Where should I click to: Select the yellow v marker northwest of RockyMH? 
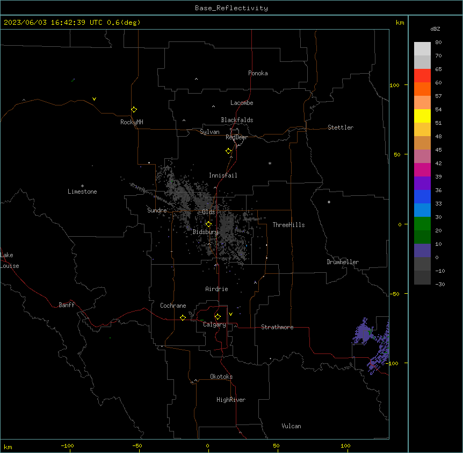pyautogui.click(x=94, y=99)
